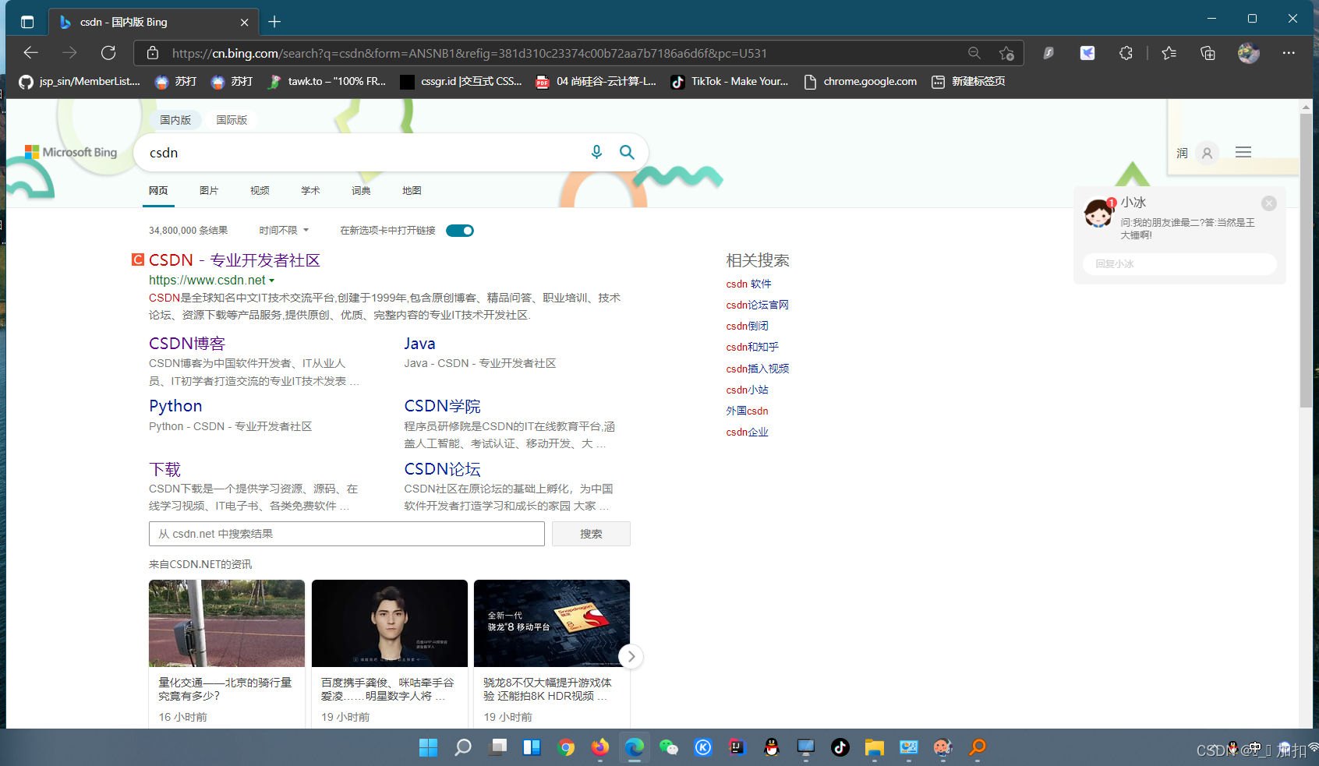
Task: Open related search csdn论坛官网
Action: pos(757,305)
